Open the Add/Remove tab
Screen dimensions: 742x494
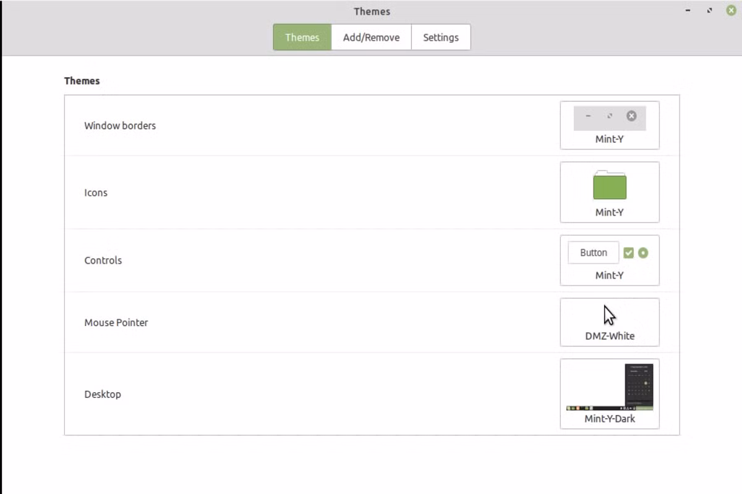coord(371,37)
